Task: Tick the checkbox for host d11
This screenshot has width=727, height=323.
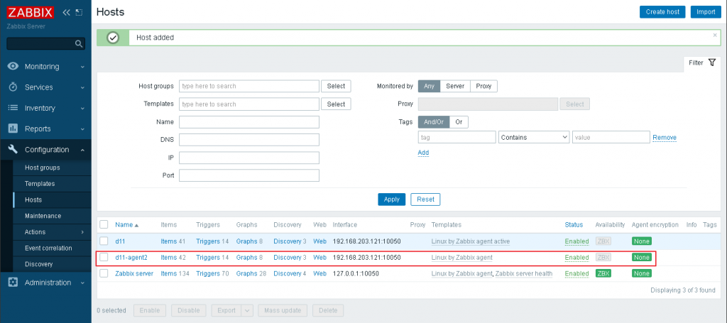Action: pyautogui.click(x=104, y=241)
